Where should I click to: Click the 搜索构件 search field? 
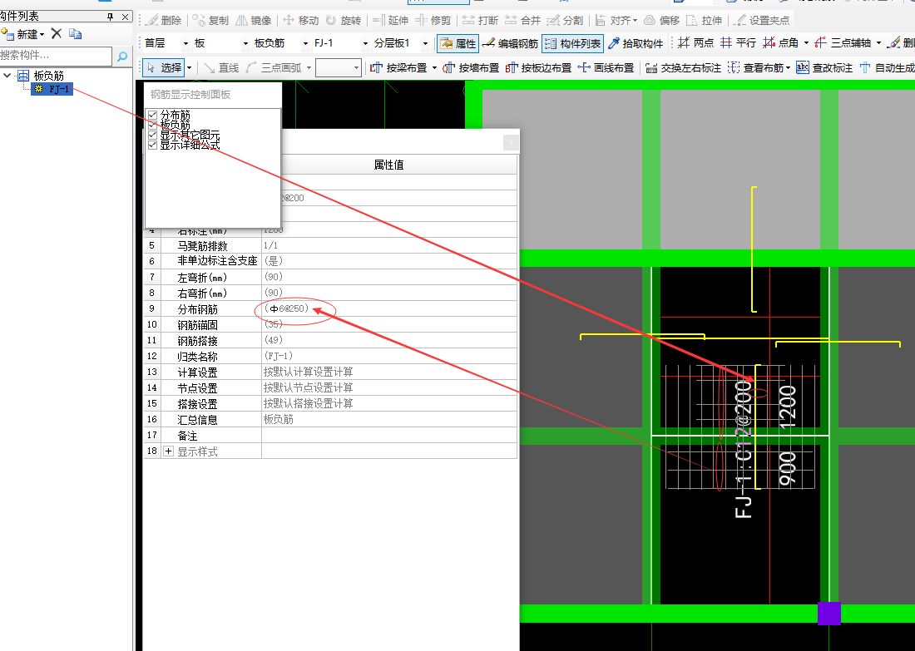(x=56, y=56)
